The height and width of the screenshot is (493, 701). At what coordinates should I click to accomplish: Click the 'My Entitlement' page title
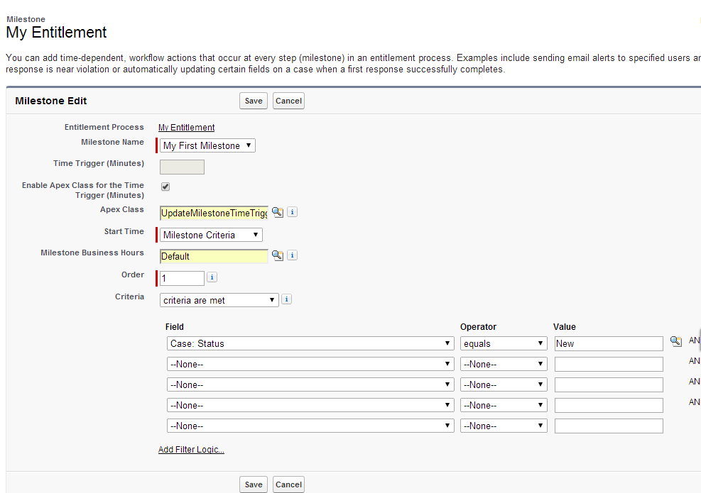pyautogui.click(x=56, y=33)
